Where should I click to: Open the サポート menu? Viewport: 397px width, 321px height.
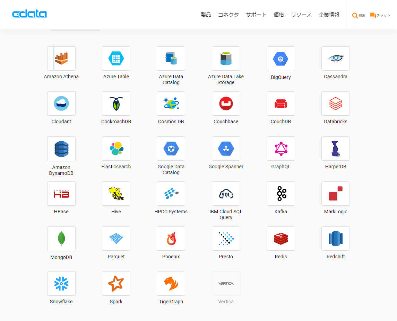click(x=256, y=15)
